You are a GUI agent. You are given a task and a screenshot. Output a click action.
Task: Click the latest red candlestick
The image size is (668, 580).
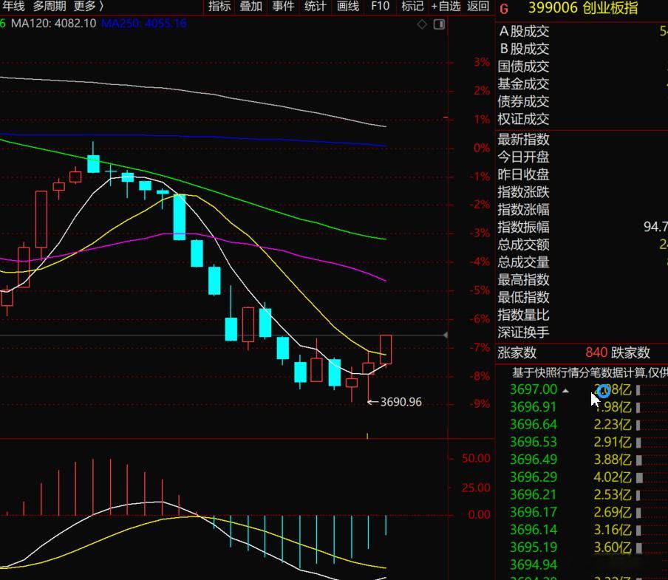pos(386,349)
